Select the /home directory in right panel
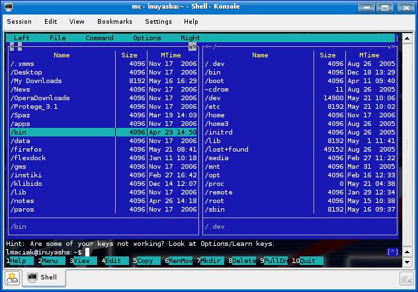The height and width of the screenshot is (292, 418). click(216, 115)
